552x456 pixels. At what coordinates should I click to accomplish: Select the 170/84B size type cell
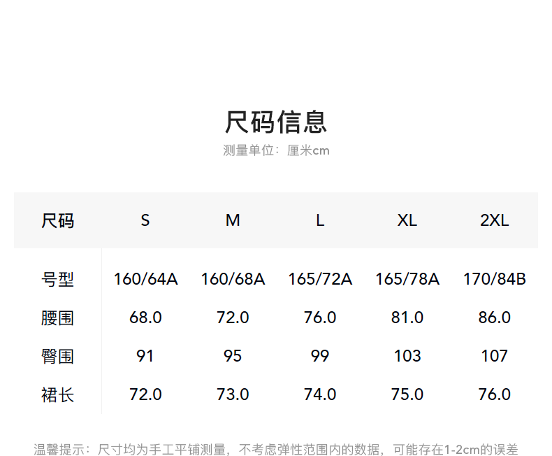[494, 280]
